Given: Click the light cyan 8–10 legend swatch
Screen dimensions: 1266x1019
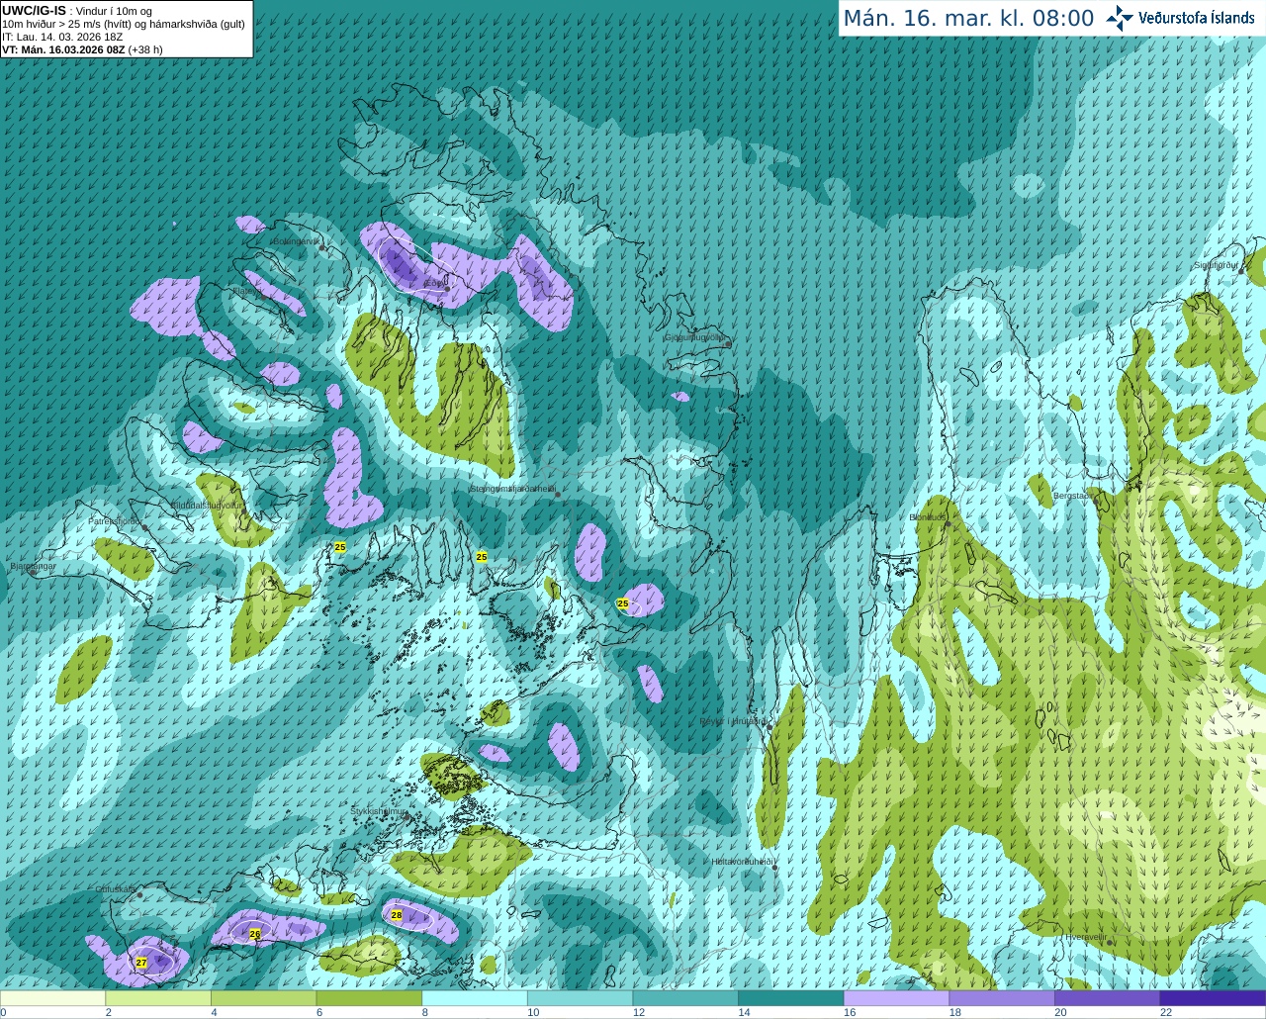Looking at the screenshot, I should click(x=475, y=998).
